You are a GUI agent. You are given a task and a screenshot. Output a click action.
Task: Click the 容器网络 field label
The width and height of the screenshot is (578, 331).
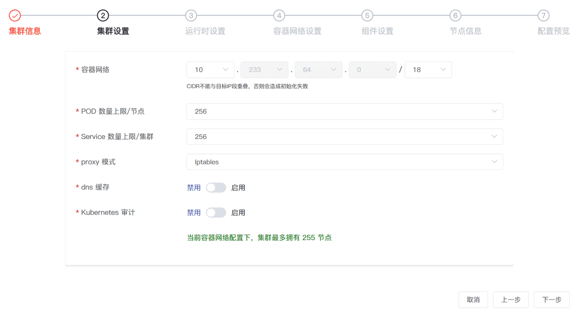[x=95, y=70]
